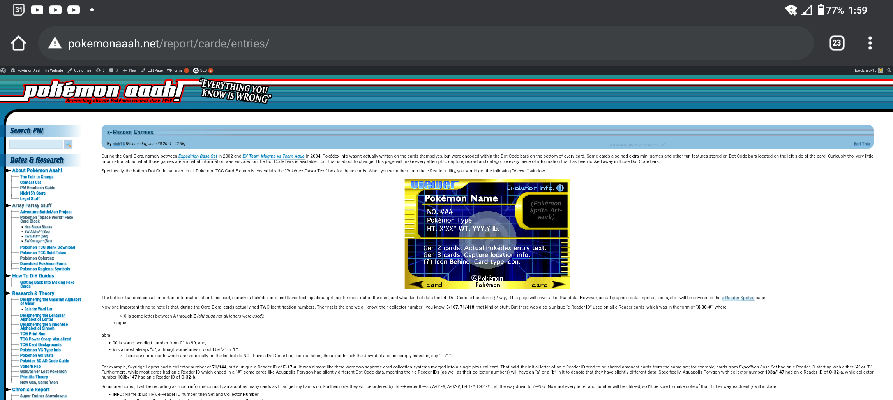Open the nick15 author link

click(118, 144)
